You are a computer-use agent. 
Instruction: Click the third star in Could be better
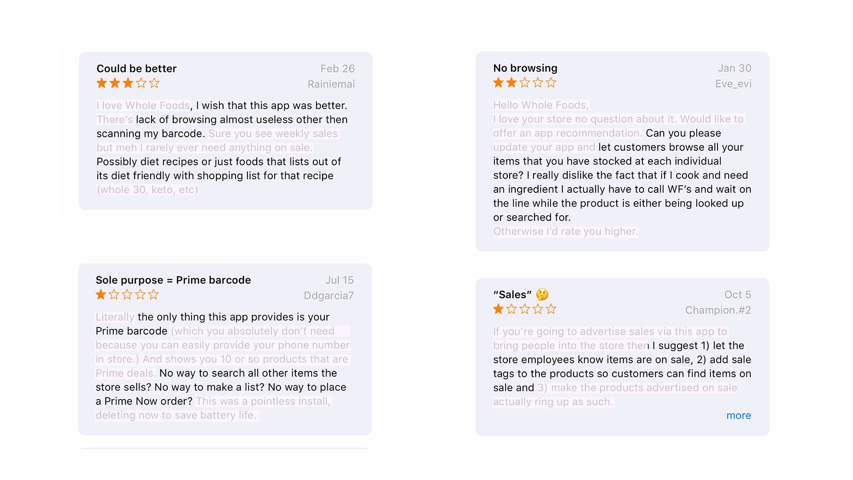128,83
